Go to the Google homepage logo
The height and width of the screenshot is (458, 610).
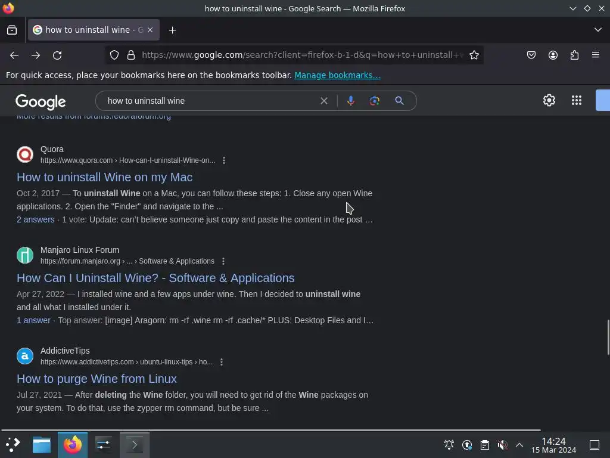(x=41, y=101)
